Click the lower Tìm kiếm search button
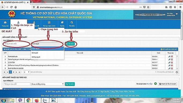 tap(70, 84)
